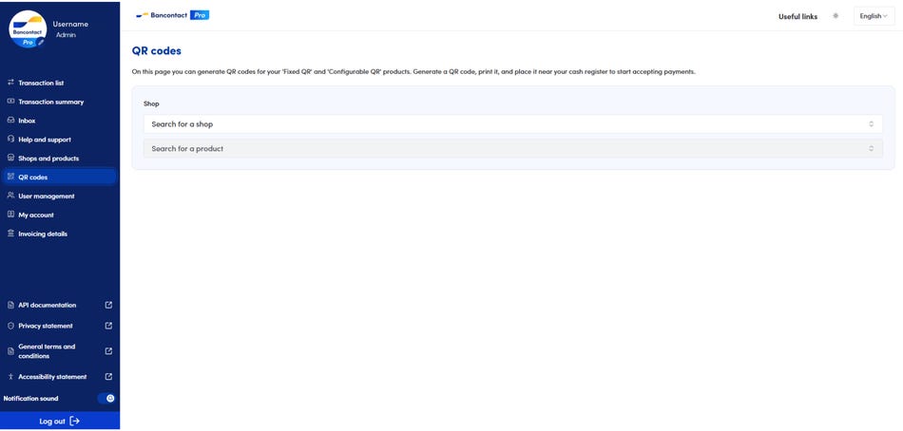
Task: Open the Search for a product dropdown
Action: (x=512, y=148)
